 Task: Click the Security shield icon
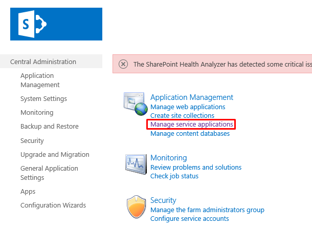[x=136, y=207]
